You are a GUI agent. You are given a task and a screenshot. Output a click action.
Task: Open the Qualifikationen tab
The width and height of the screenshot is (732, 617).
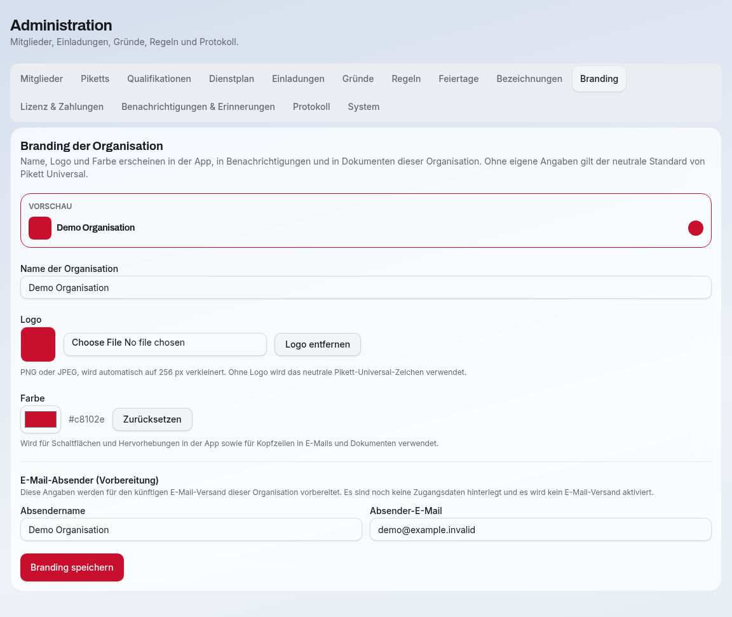159,79
